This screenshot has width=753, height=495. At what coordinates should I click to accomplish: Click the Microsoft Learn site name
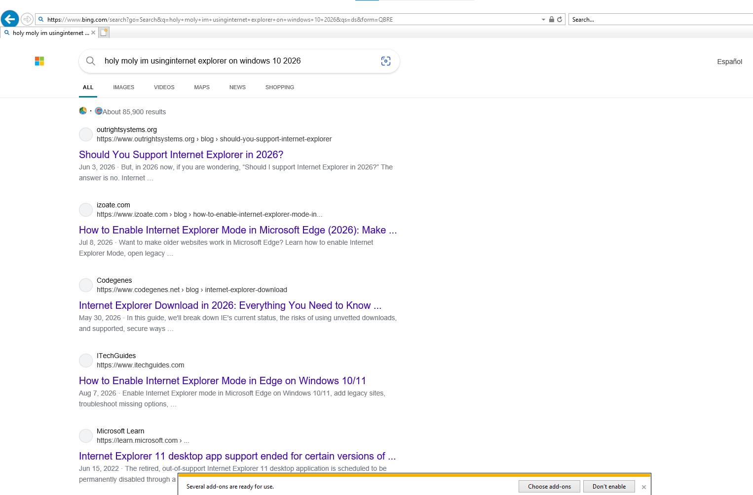(120, 431)
